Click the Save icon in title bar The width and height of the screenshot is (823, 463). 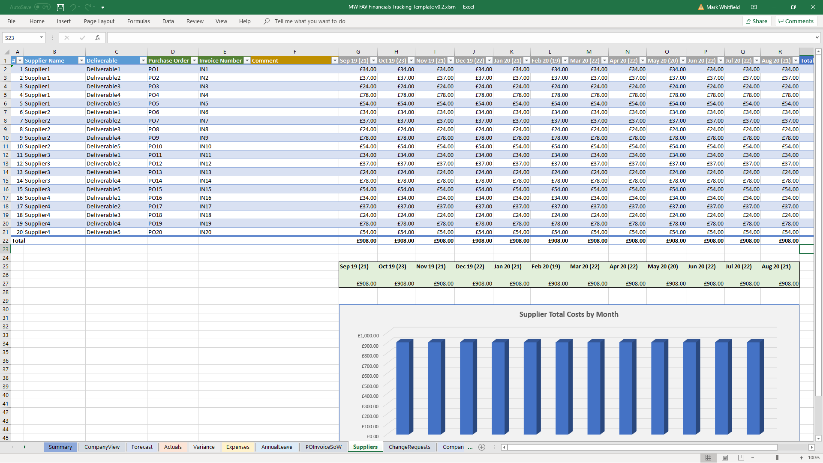click(60, 7)
